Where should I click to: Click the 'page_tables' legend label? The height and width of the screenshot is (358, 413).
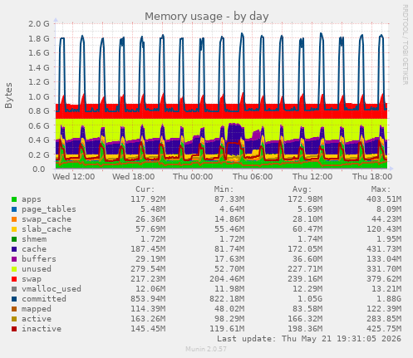pos(49,209)
